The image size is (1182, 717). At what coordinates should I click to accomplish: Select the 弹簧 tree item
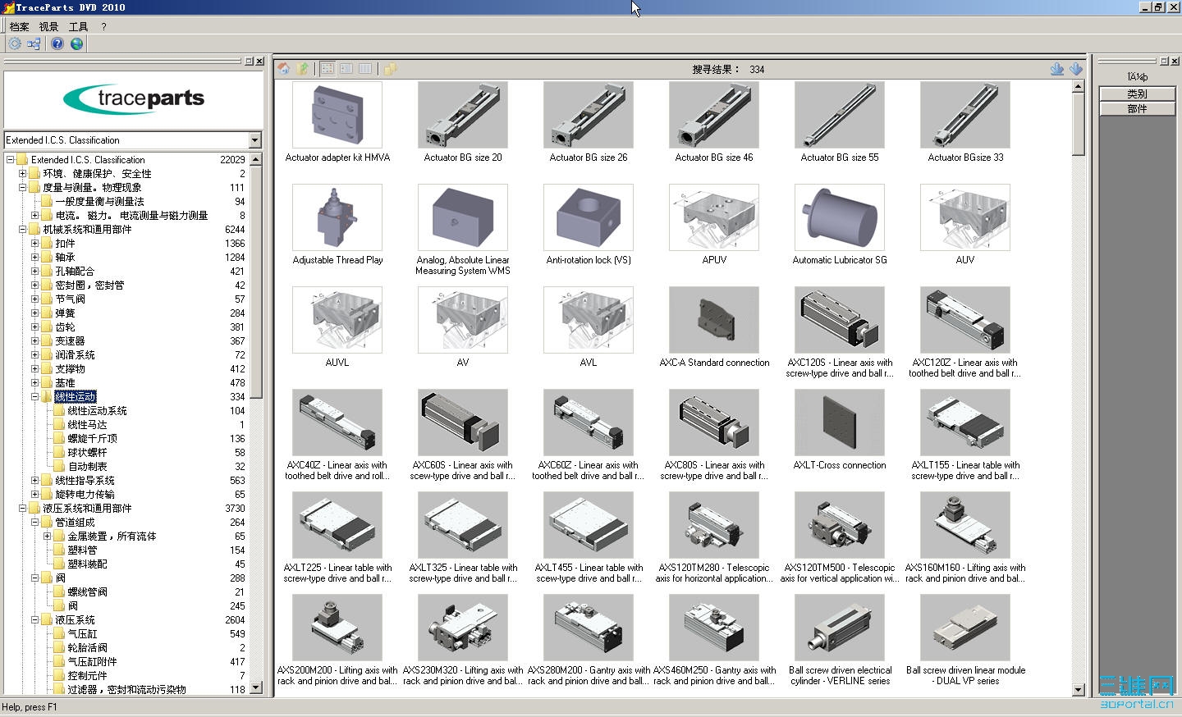65,313
